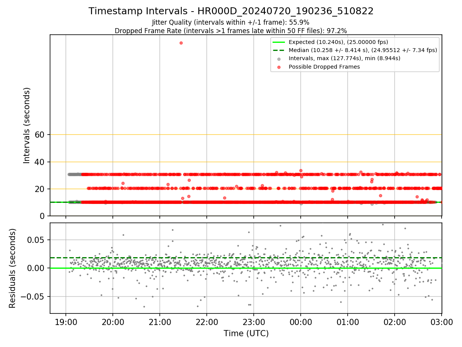The height and width of the screenshot is (347, 462).
Task: Select the 'Jitter Quality' subtitle line
Action: pyautogui.click(x=231, y=22)
